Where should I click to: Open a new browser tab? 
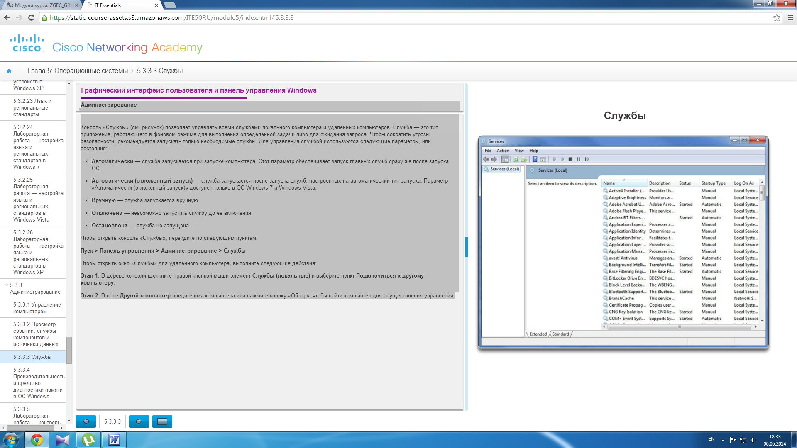click(x=170, y=5)
